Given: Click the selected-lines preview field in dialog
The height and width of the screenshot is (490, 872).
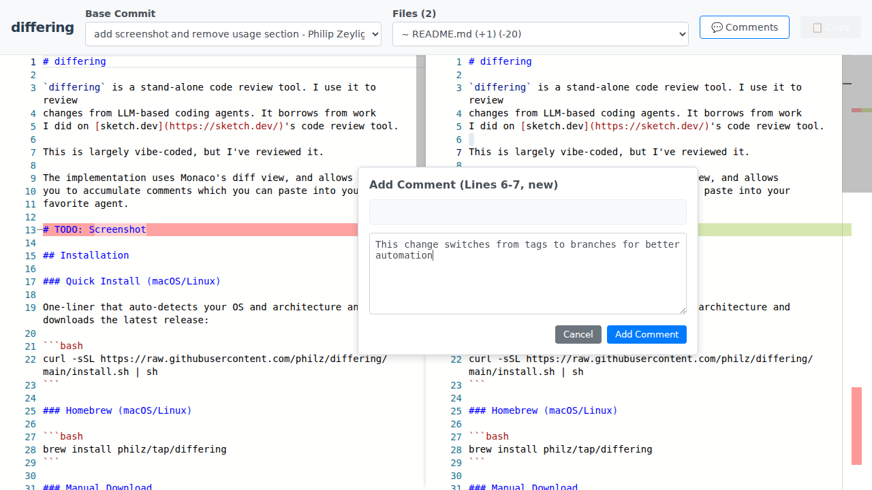Looking at the screenshot, I should click(528, 212).
